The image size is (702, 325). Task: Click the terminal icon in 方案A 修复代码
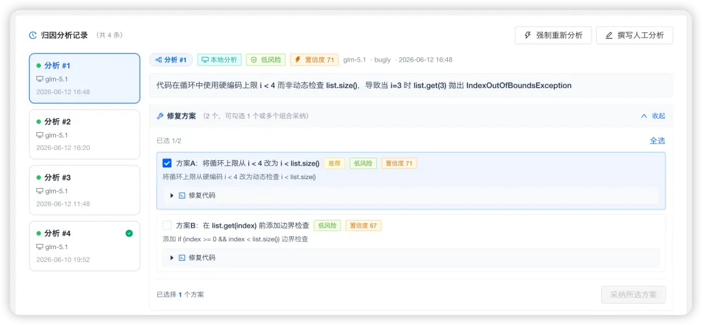point(182,195)
